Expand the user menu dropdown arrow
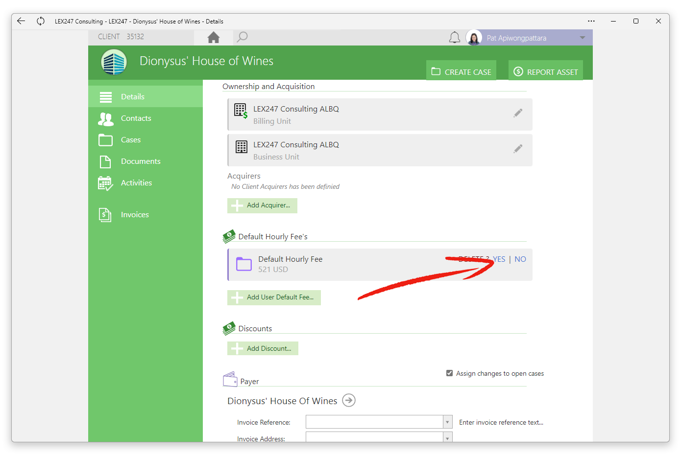Image resolution: width=681 pixels, height=455 pixels. 583,38
